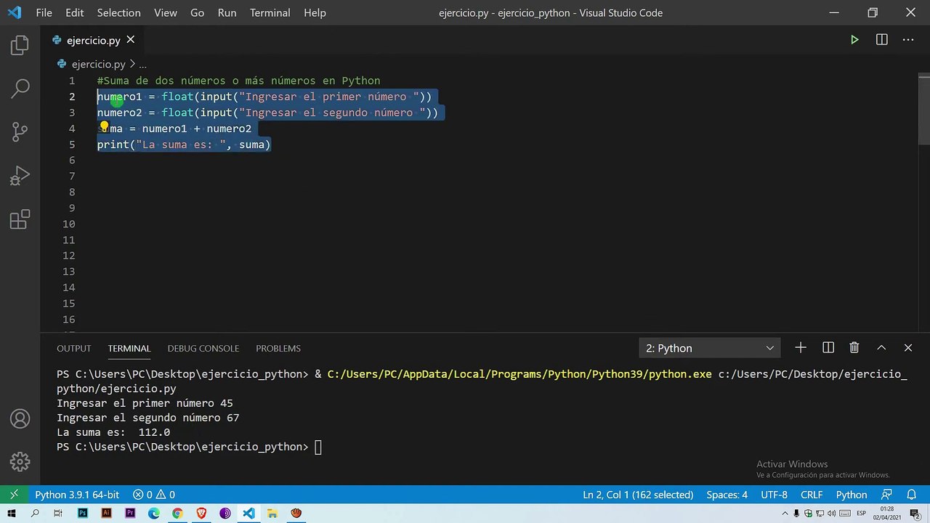Split the editor to the right
Screen dimensions: 930x523
[x=881, y=40]
